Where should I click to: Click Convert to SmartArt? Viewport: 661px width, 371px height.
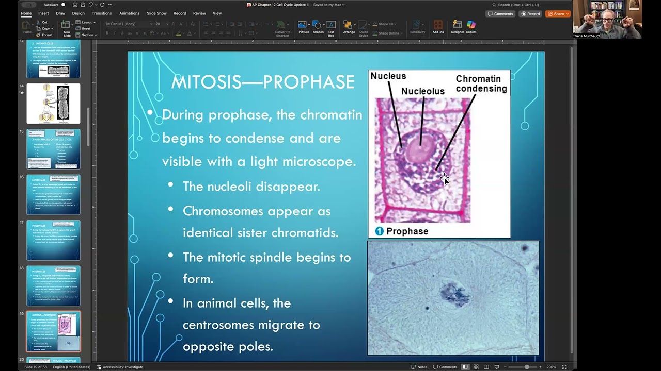click(282, 29)
